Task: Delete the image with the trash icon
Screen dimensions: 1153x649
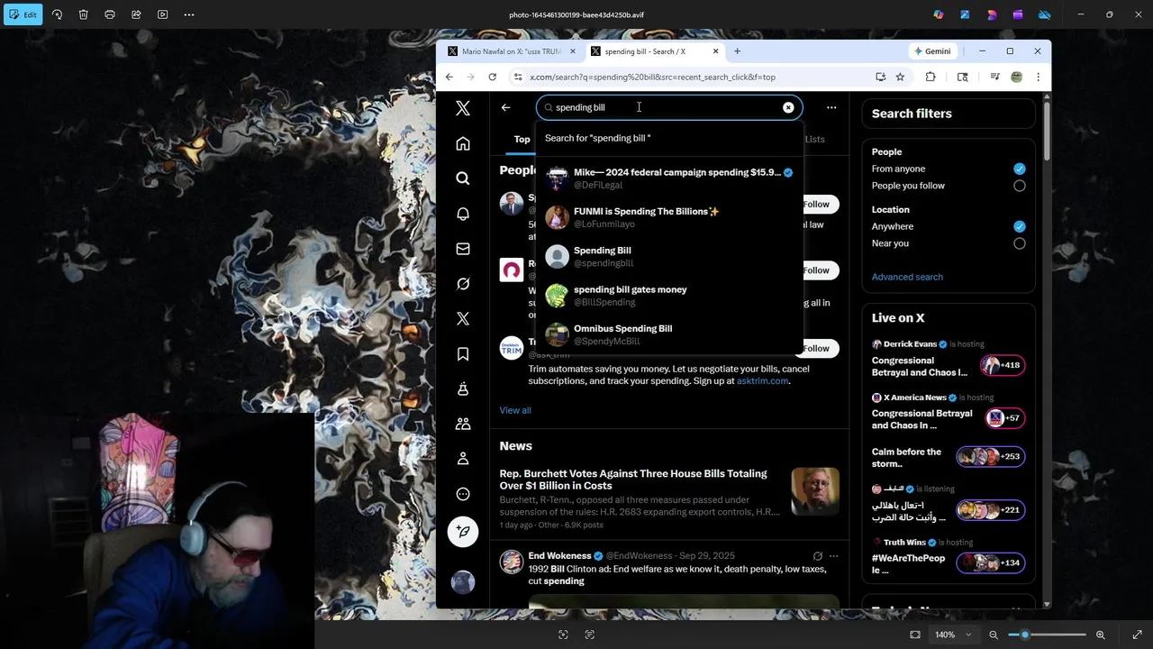Action: pos(83,14)
